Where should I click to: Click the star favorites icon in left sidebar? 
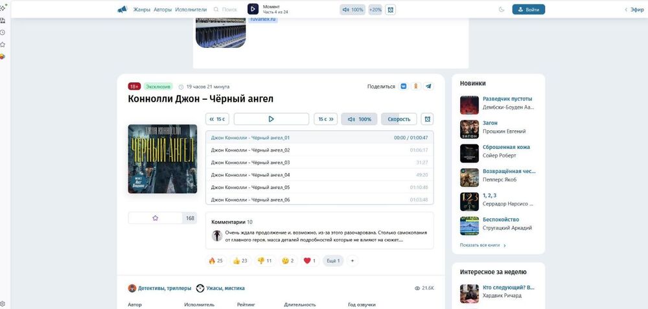(3, 44)
